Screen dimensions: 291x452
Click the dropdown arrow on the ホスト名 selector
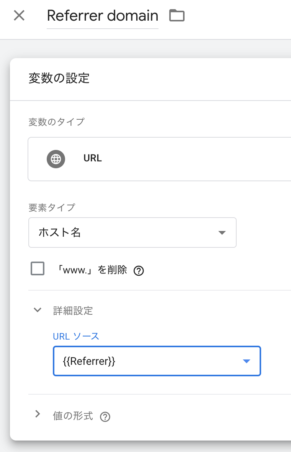[x=222, y=233]
